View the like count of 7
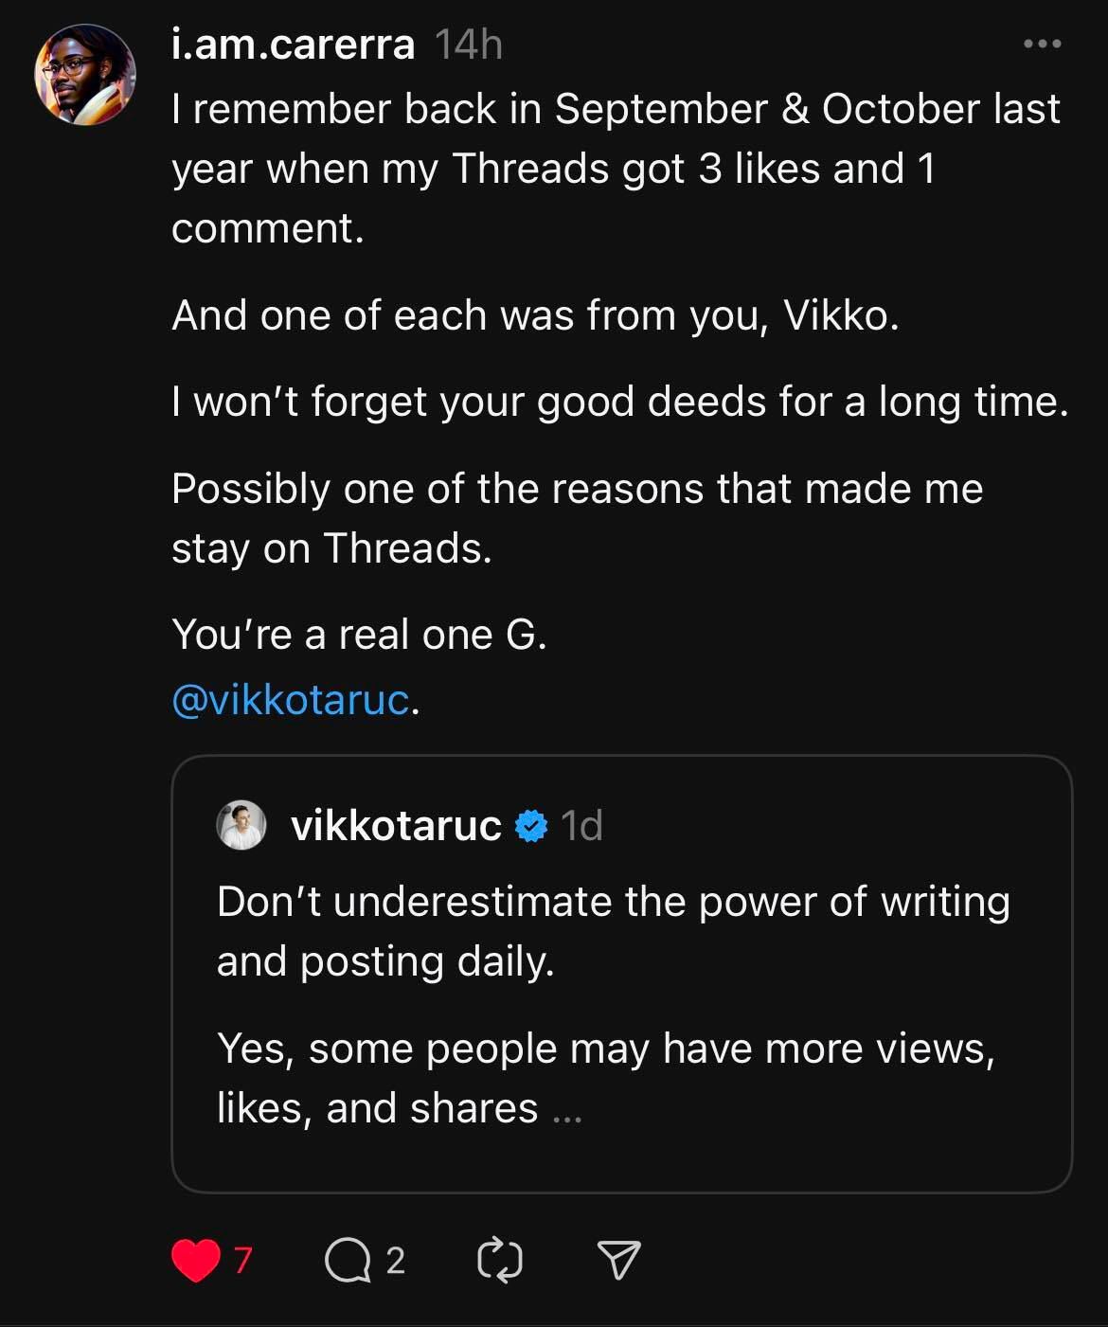The height and width of the screenshot is (1327, 1108). coord(243,1261)
